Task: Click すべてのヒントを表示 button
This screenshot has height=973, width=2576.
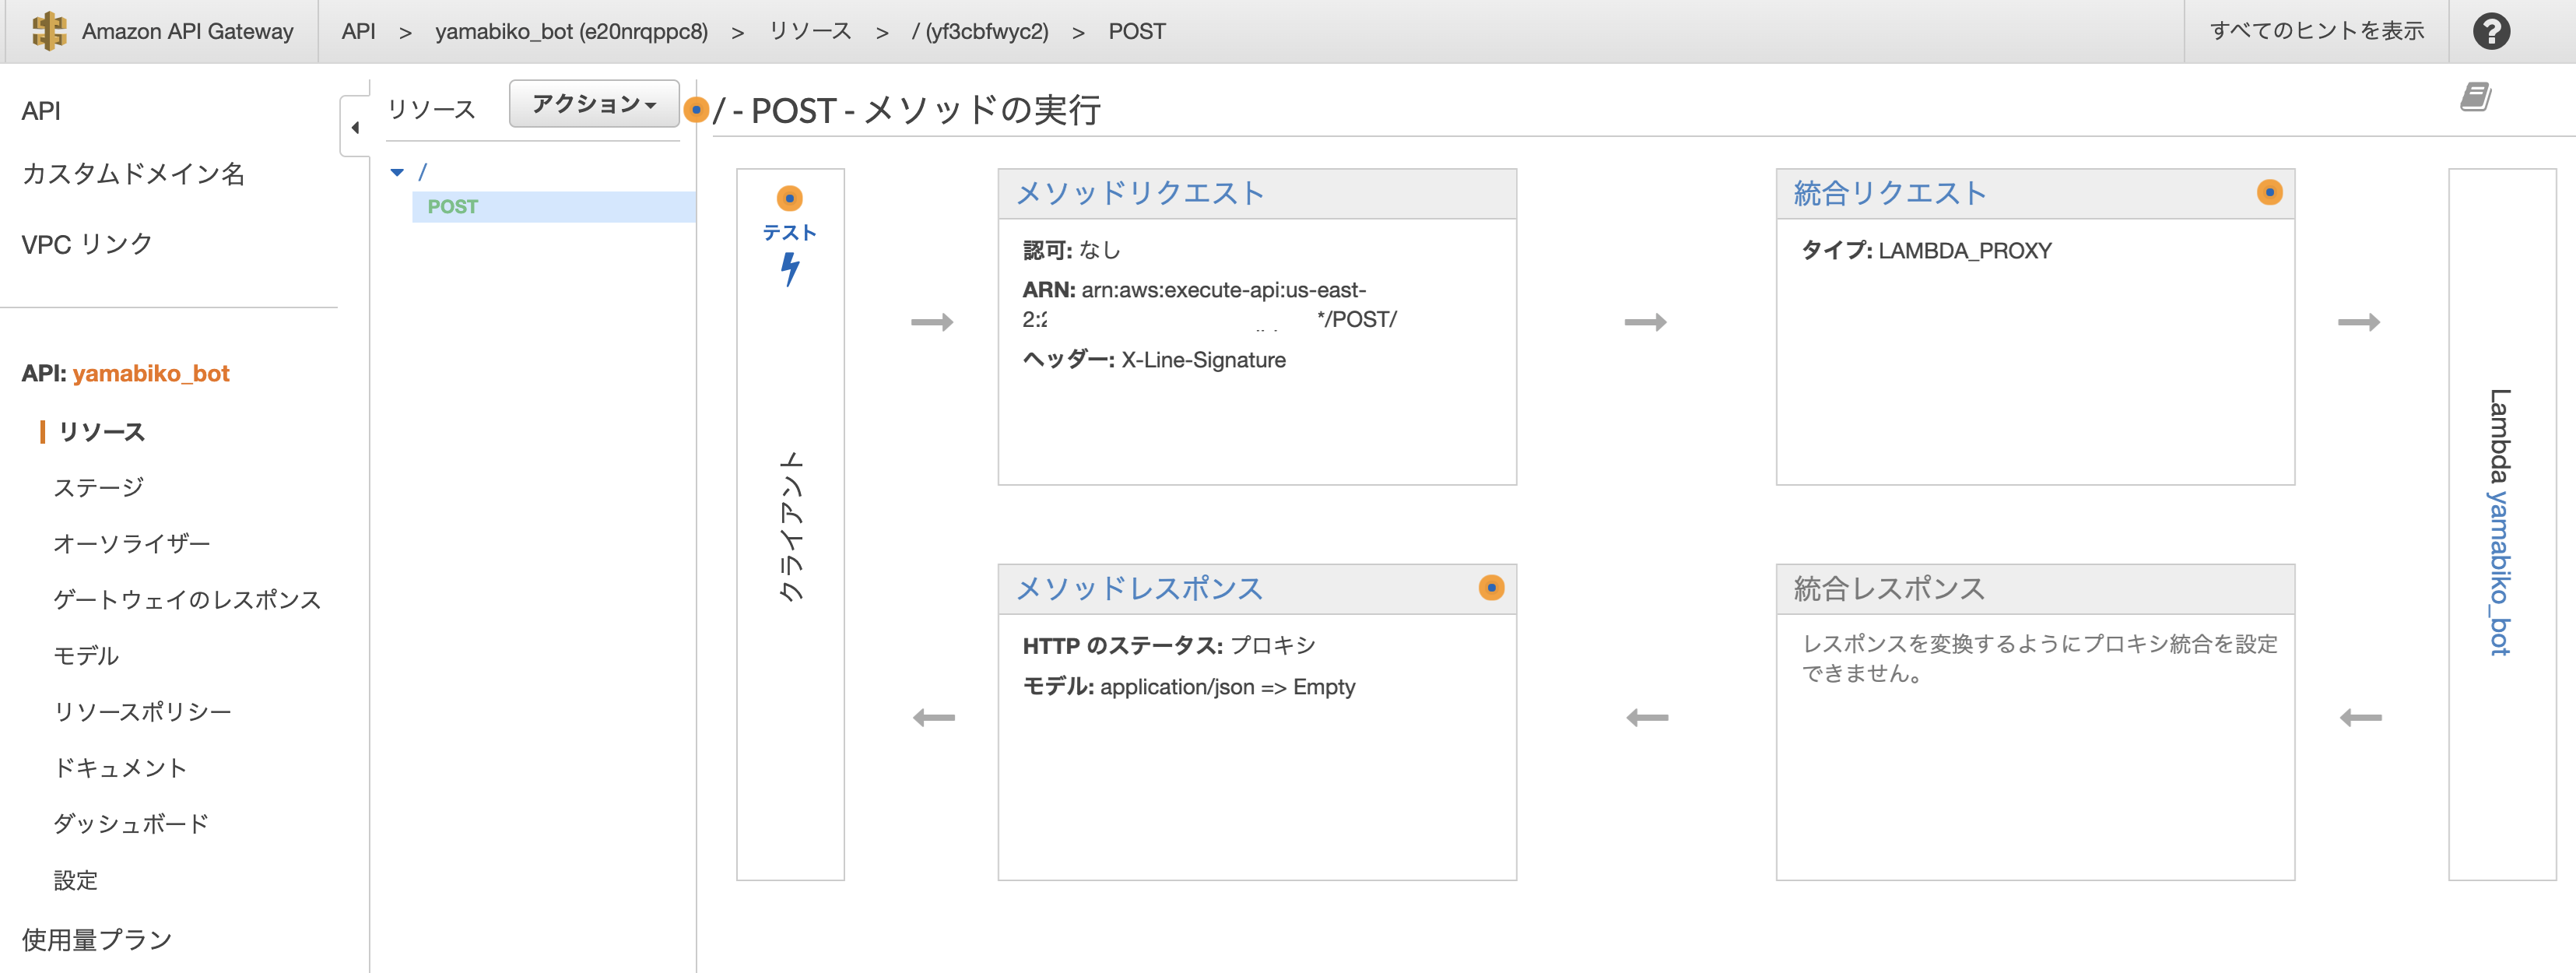Action: 2316,31
